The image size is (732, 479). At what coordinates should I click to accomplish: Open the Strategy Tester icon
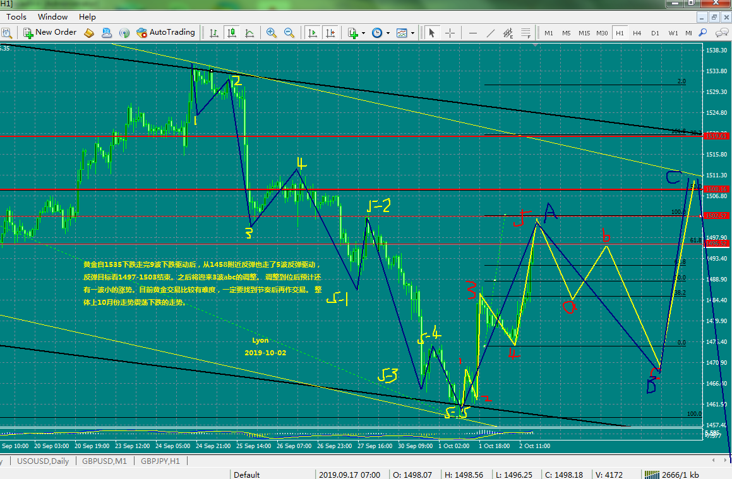click(x=6, y=33)
